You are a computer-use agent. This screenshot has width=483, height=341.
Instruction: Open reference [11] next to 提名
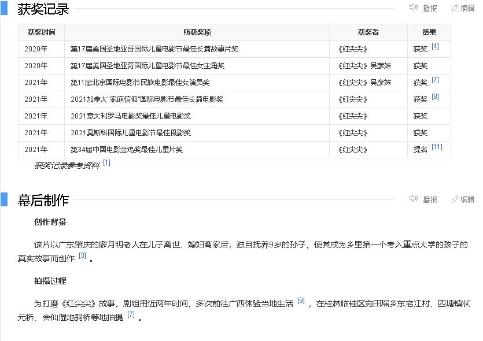tap(437, 147)
